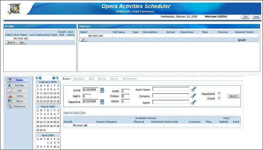The image size is (263, 150).
Task: Enable the Negotiated checkbox
Action: 219,94
